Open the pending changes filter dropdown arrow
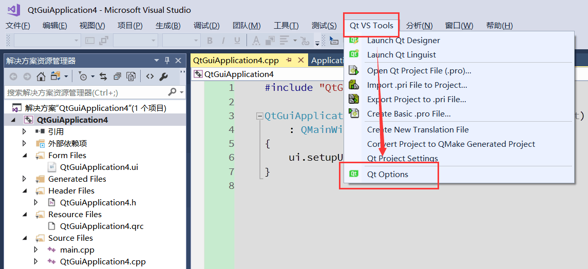588x269 pixels. pyautogui.click(x=92, y=76)
